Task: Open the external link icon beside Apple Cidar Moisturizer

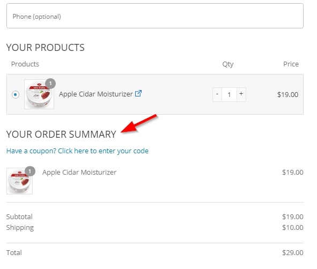Action: pyautogui.click(x=138, y=93)
